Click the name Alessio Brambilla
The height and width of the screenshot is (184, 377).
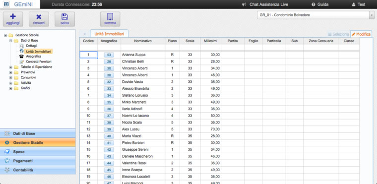[x=135, y=88]
